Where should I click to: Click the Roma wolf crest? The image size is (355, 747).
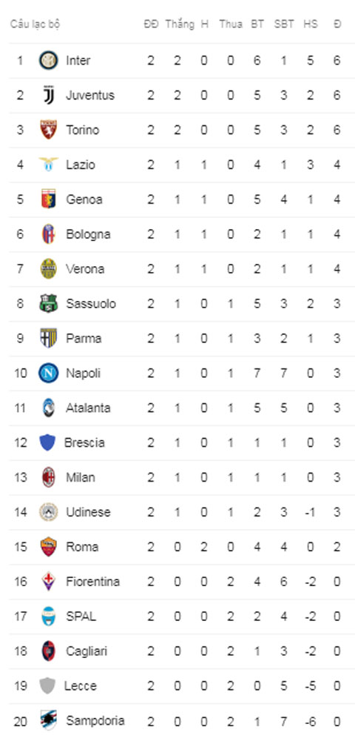[49, 547]
